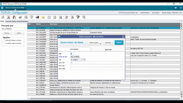Select the MV_VLTROCA row

click(x=104, y=28)
